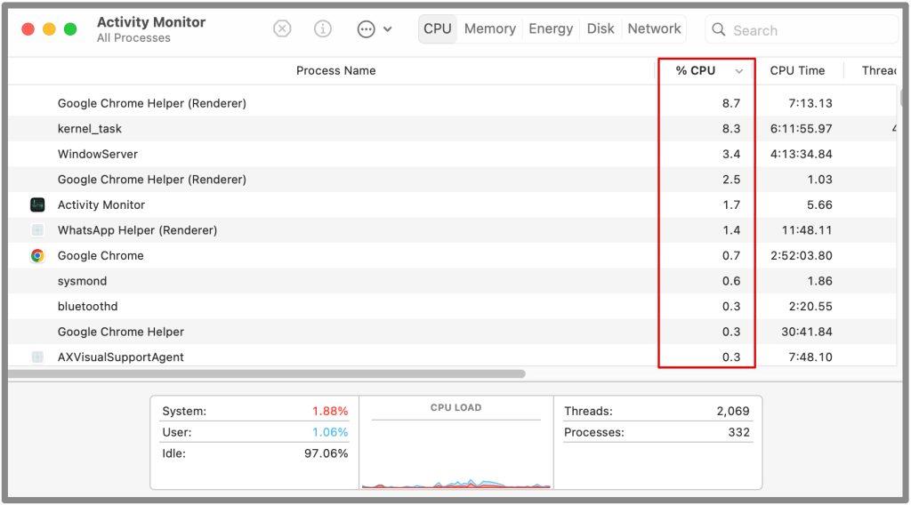Viewport: 911px width, 505px height.
Task: Expand the chevron beside the ellipsis icon
Action: pyautogui.click(x=388, y=29)
